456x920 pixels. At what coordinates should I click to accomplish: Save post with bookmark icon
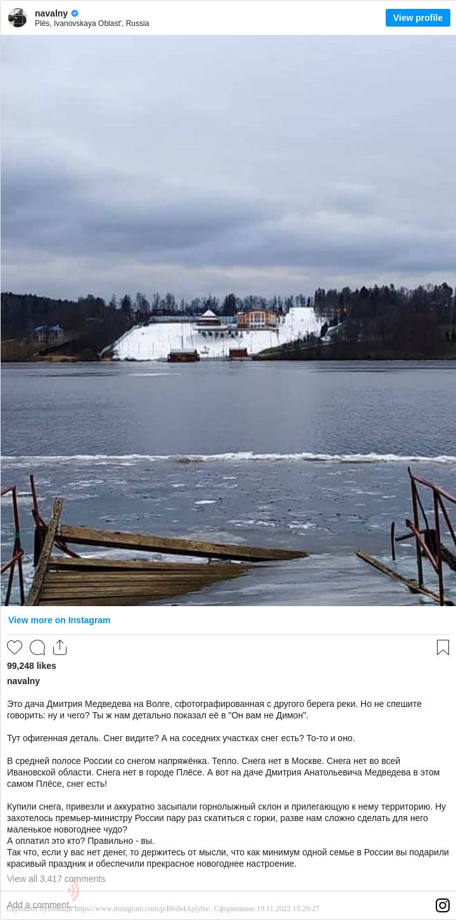tap(443, 647)
